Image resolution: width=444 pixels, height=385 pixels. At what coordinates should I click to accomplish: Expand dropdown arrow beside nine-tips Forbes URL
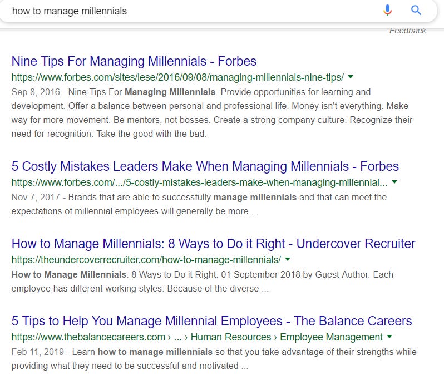[x=351, y=77]
